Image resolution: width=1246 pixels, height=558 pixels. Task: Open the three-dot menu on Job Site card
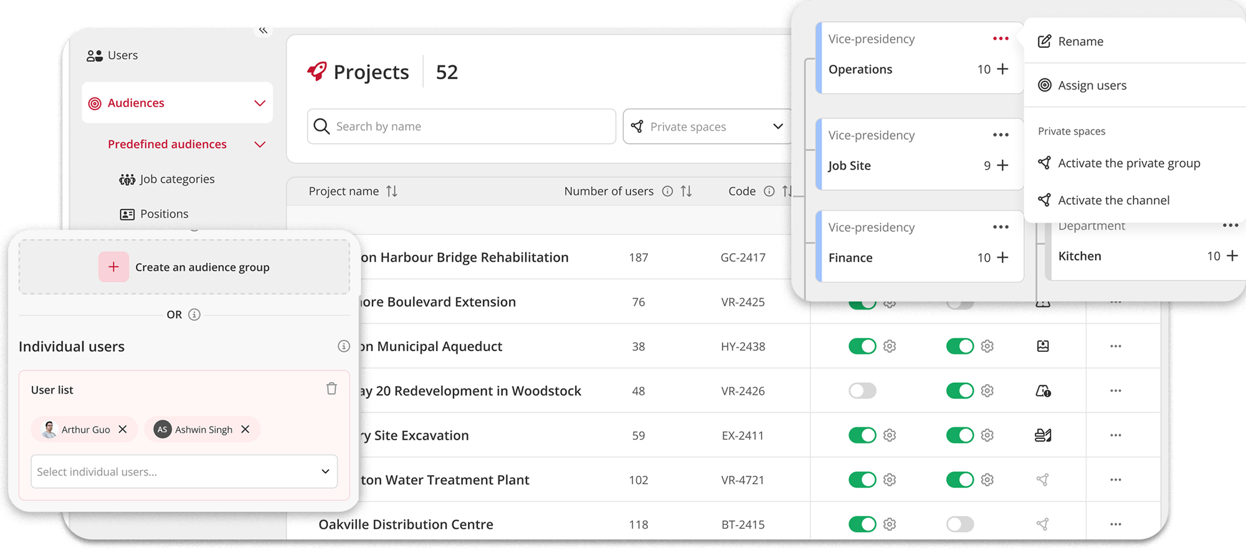point(1001,135)
